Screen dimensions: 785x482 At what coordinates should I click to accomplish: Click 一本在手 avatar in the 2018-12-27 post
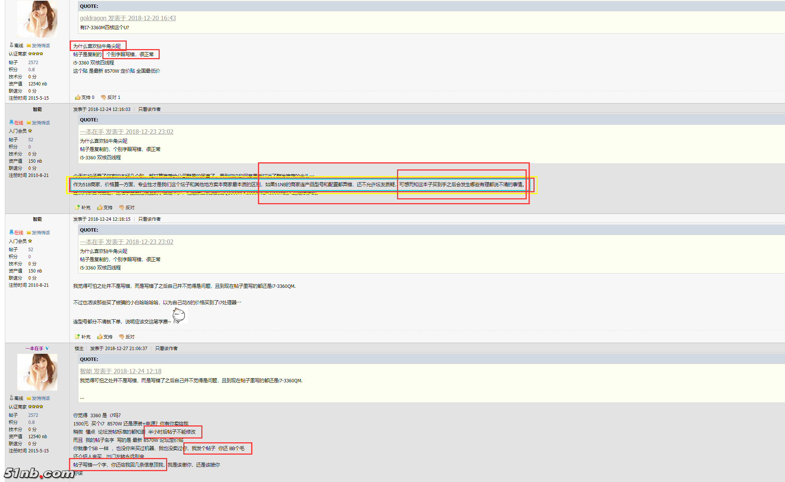tap(37, 372)
